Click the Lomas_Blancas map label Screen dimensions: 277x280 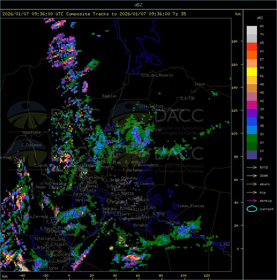pyautogui.click(x=191, y=206)
